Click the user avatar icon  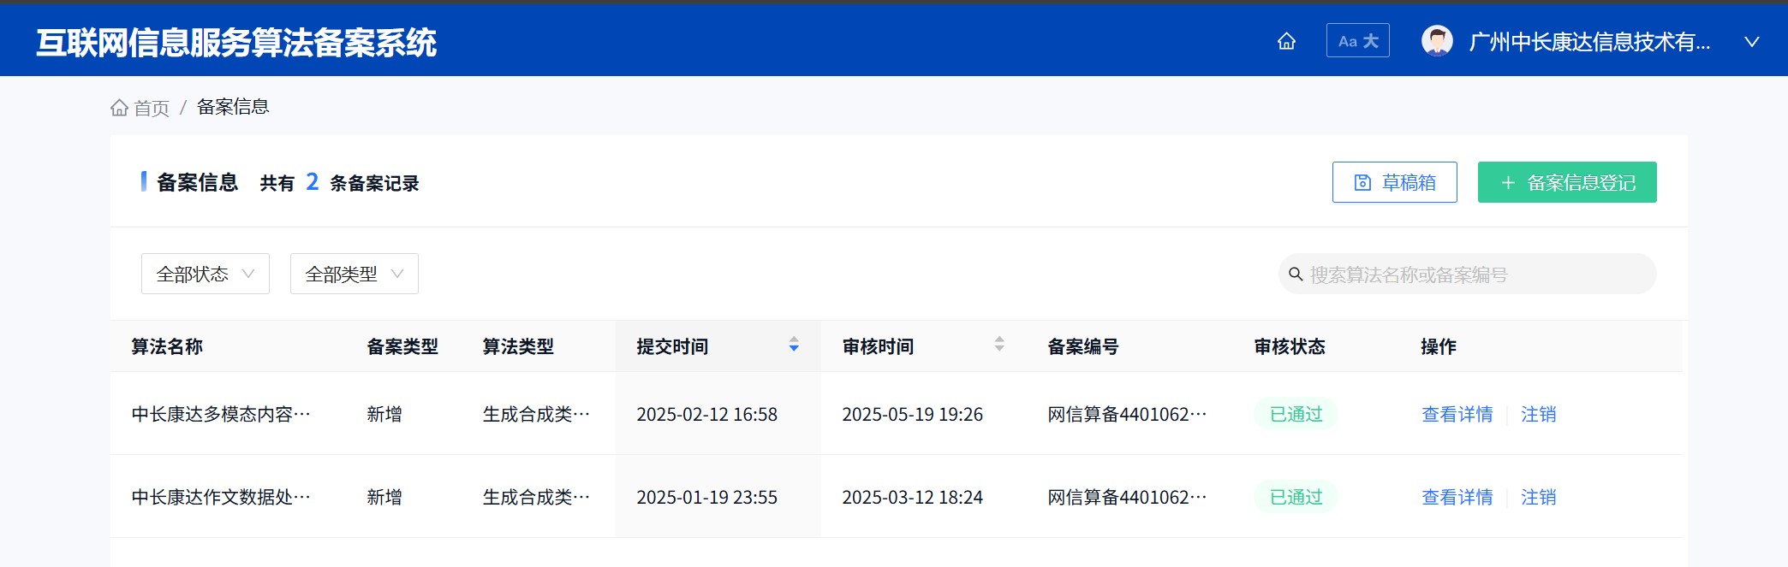tap(1437, 41)
